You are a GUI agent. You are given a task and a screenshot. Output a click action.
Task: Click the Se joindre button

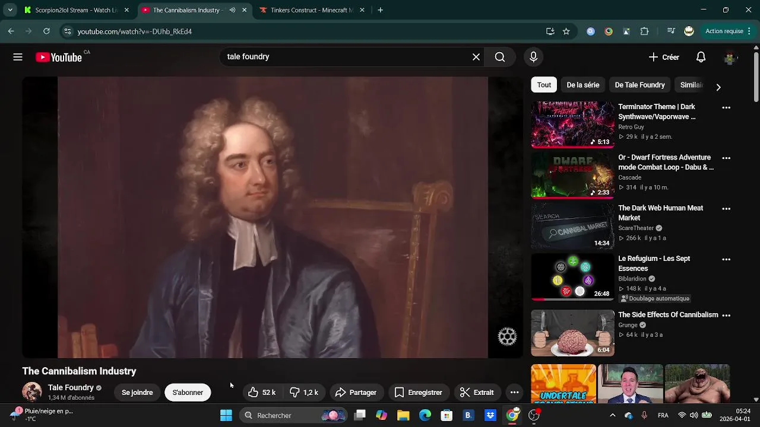tap(137, 393)
